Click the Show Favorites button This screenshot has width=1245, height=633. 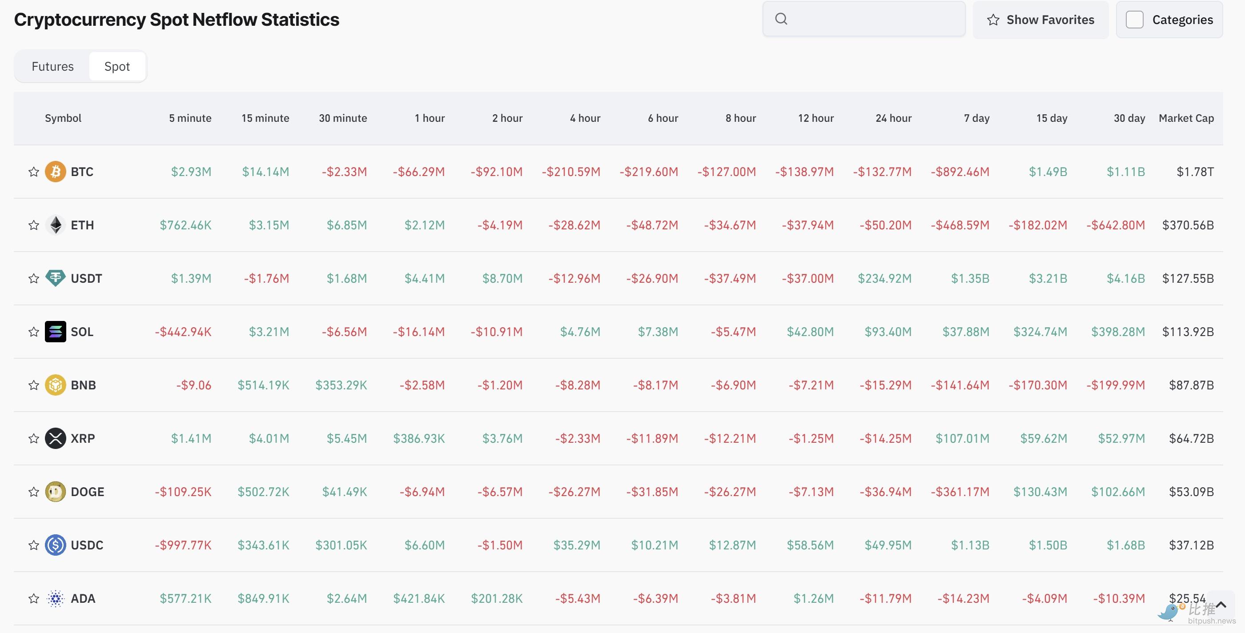[1040, 19]
